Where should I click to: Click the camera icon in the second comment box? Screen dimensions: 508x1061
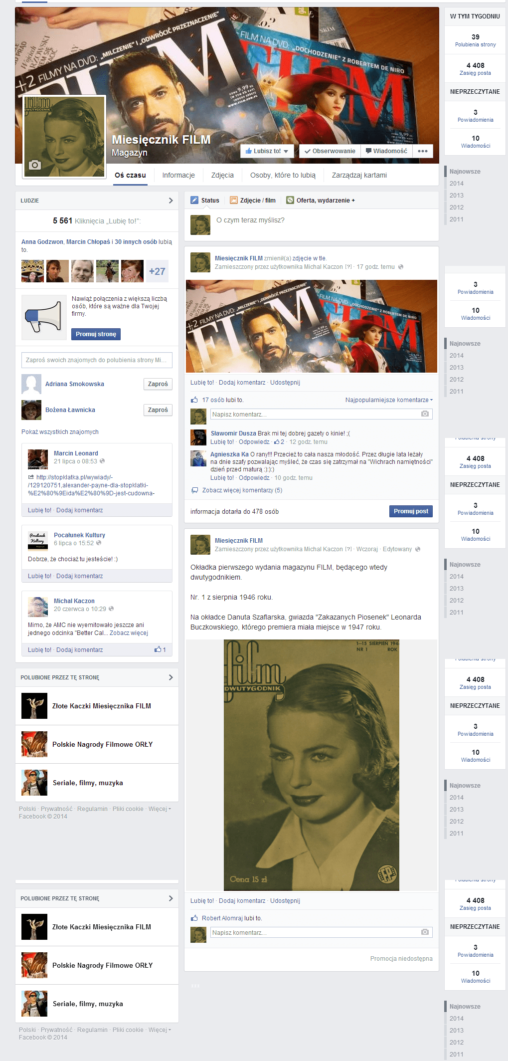(x=425, y=932)
